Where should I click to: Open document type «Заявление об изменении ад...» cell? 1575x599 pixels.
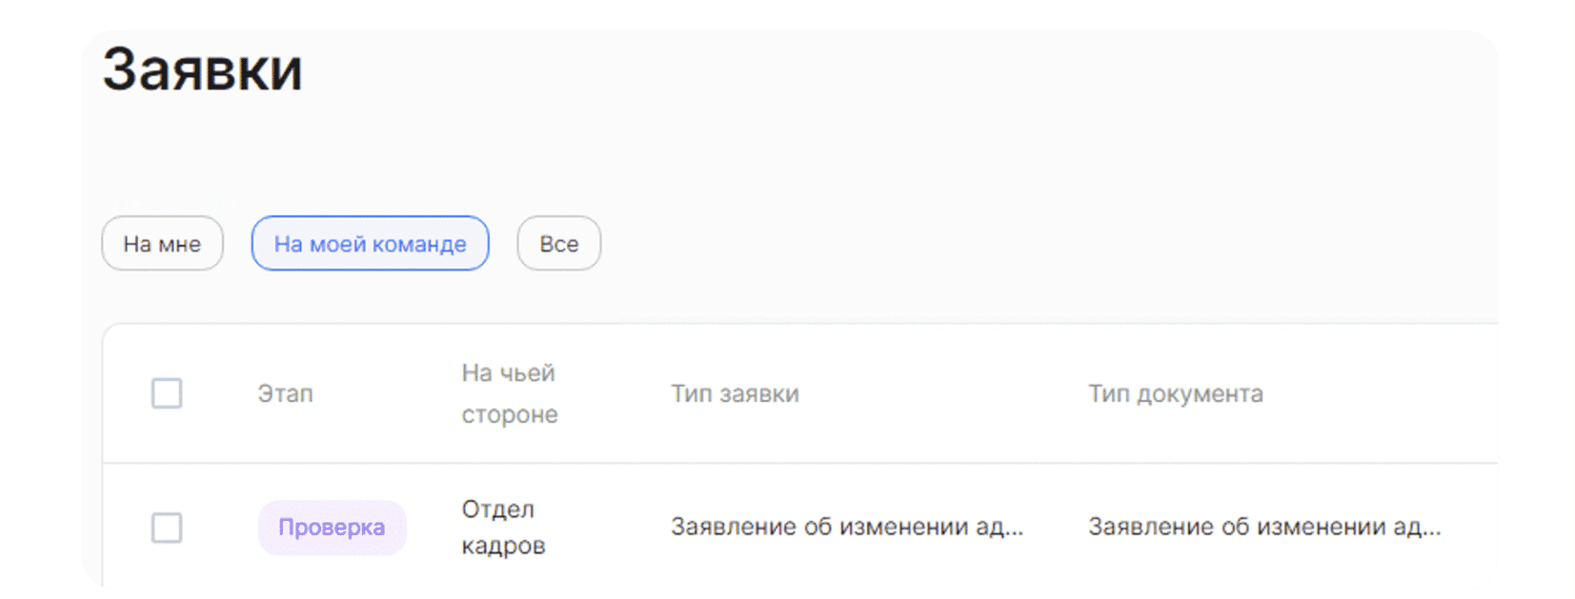(1264, 527)
